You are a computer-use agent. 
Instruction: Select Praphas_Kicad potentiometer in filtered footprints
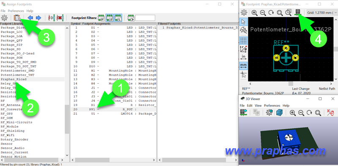198,28
